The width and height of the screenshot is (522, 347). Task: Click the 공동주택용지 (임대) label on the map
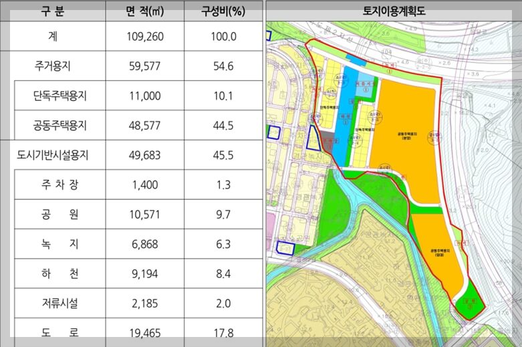[x=440, y=252]
